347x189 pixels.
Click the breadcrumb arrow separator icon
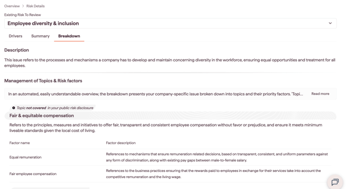tap(23, 6)
